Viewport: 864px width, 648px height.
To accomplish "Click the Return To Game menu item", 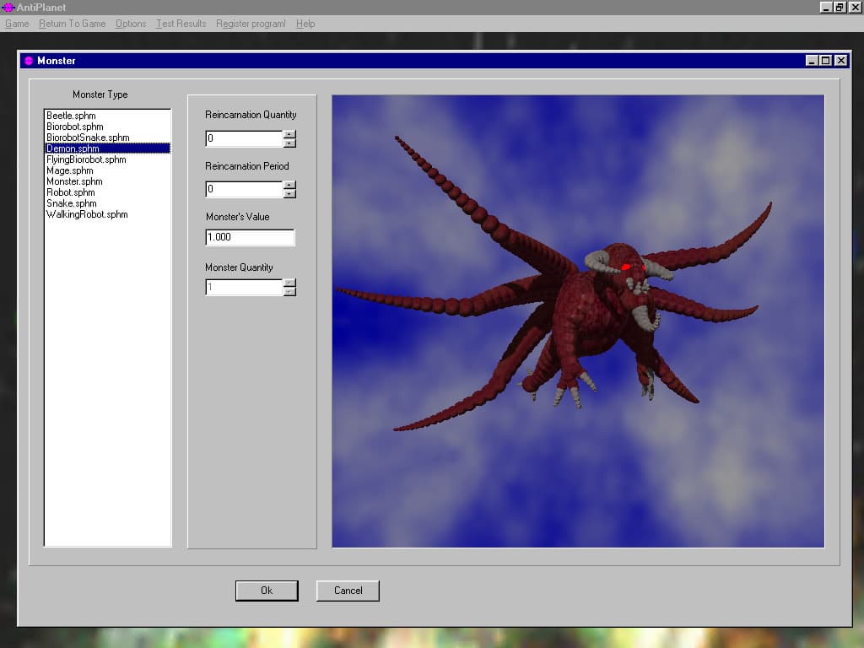I will tap(73, 24).
